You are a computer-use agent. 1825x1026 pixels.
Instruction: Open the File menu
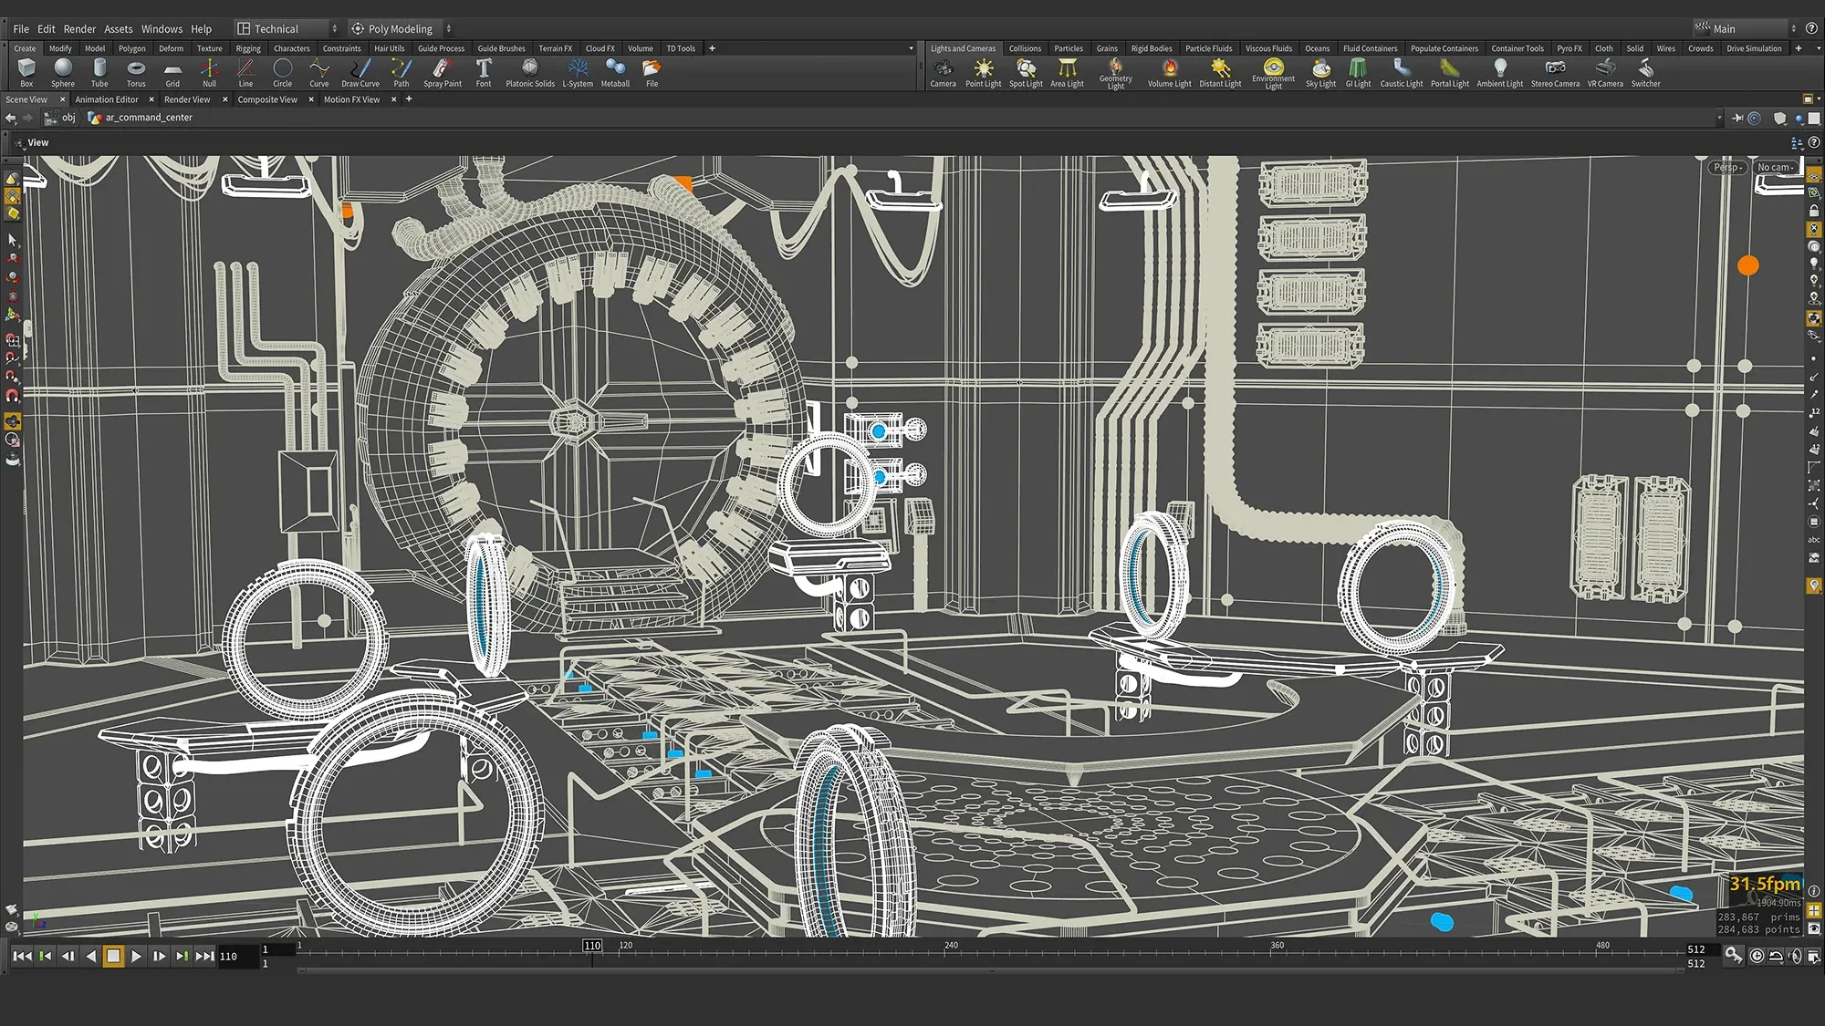coord(21,29)
